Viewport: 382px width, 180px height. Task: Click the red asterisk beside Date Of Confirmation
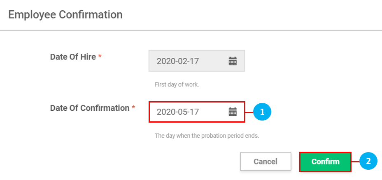pos(133,109)
